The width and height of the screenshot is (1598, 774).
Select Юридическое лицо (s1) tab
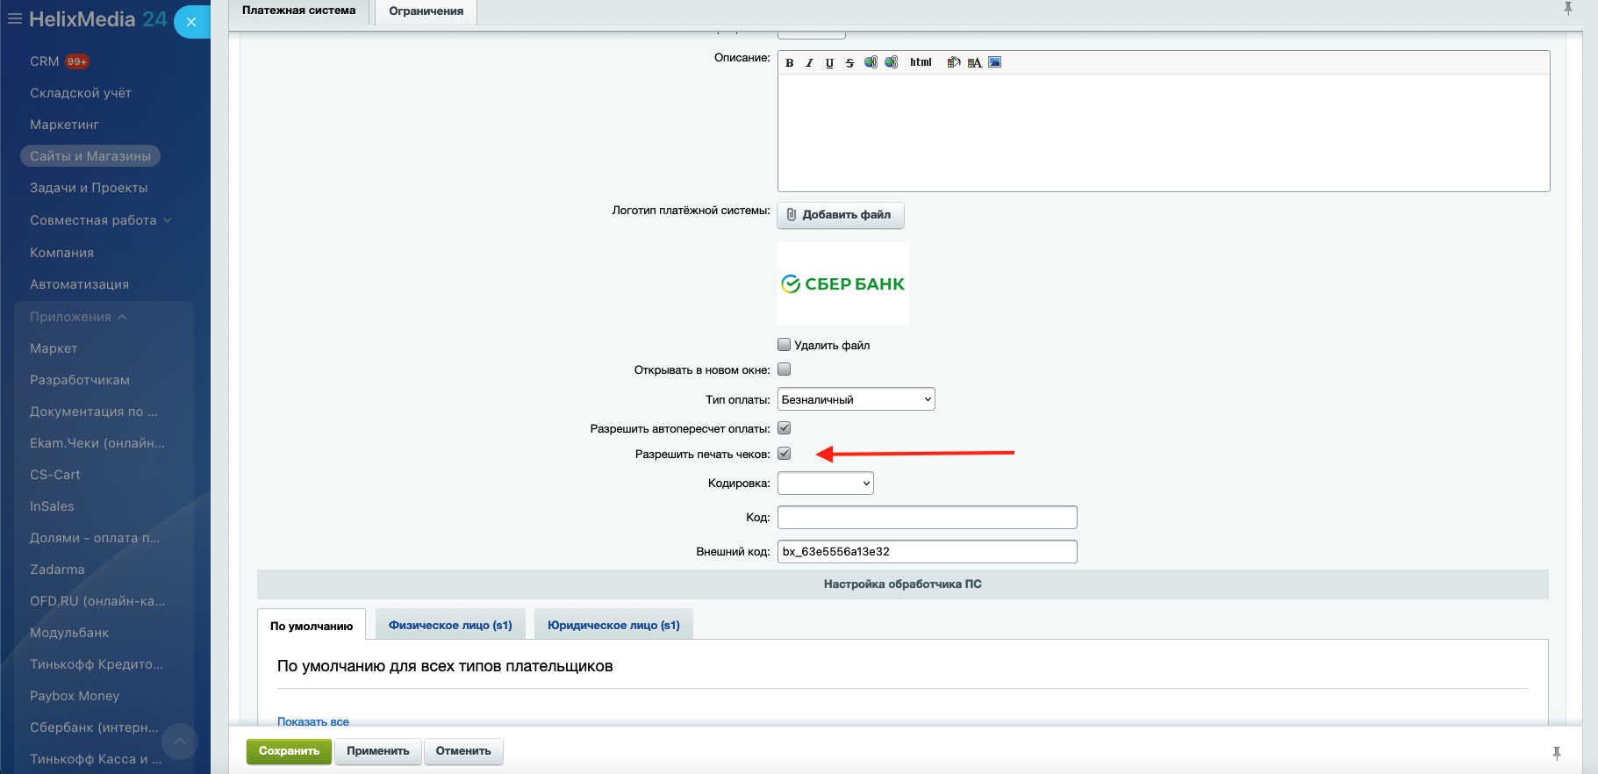pos(613,625)
